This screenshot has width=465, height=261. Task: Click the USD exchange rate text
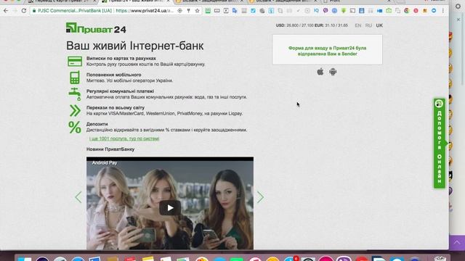pyautogui.click(x=294, y=25)
